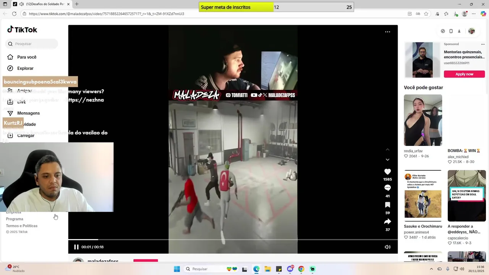This screenshot has width=489, height=275.
Task: Click the power.animes4 username
Action: point(416,232)
